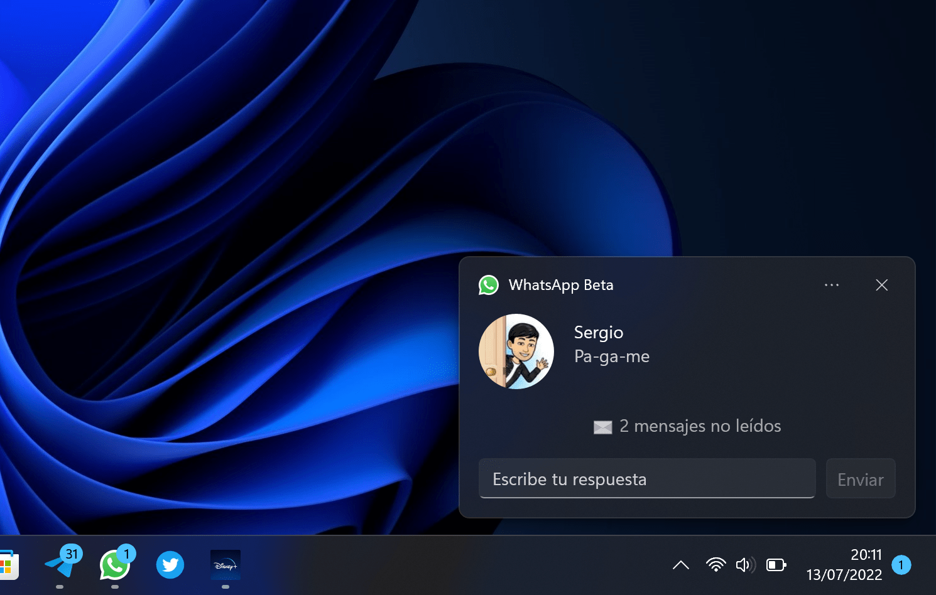This screenshot has width=936, height=595.
Task: Open WhatsApp from the taskbar
Action: point(115,565)
